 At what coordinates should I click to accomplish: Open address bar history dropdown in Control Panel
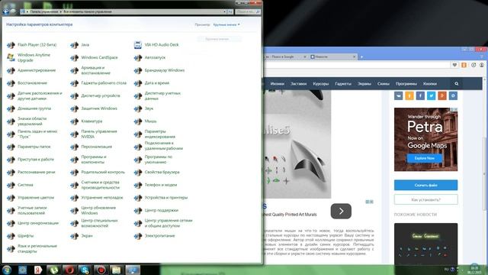pyautogui.click(x=224, y=12)
